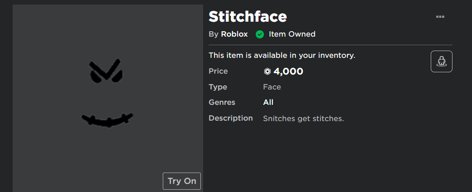The image size is (472, 192).
Task: Open the Roblox creator profile link
Action: pyautogui.click(x=234, y=34)
